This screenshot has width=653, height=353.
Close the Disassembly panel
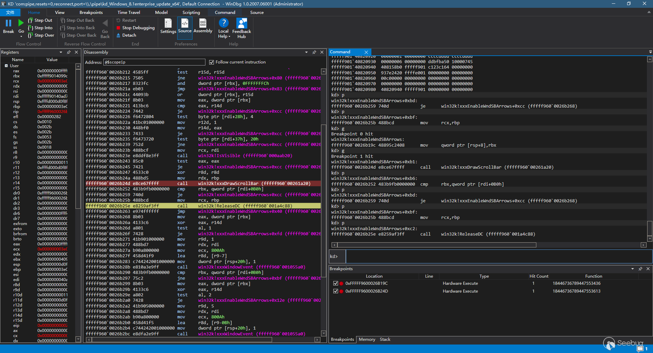click(x=322, y=52)
